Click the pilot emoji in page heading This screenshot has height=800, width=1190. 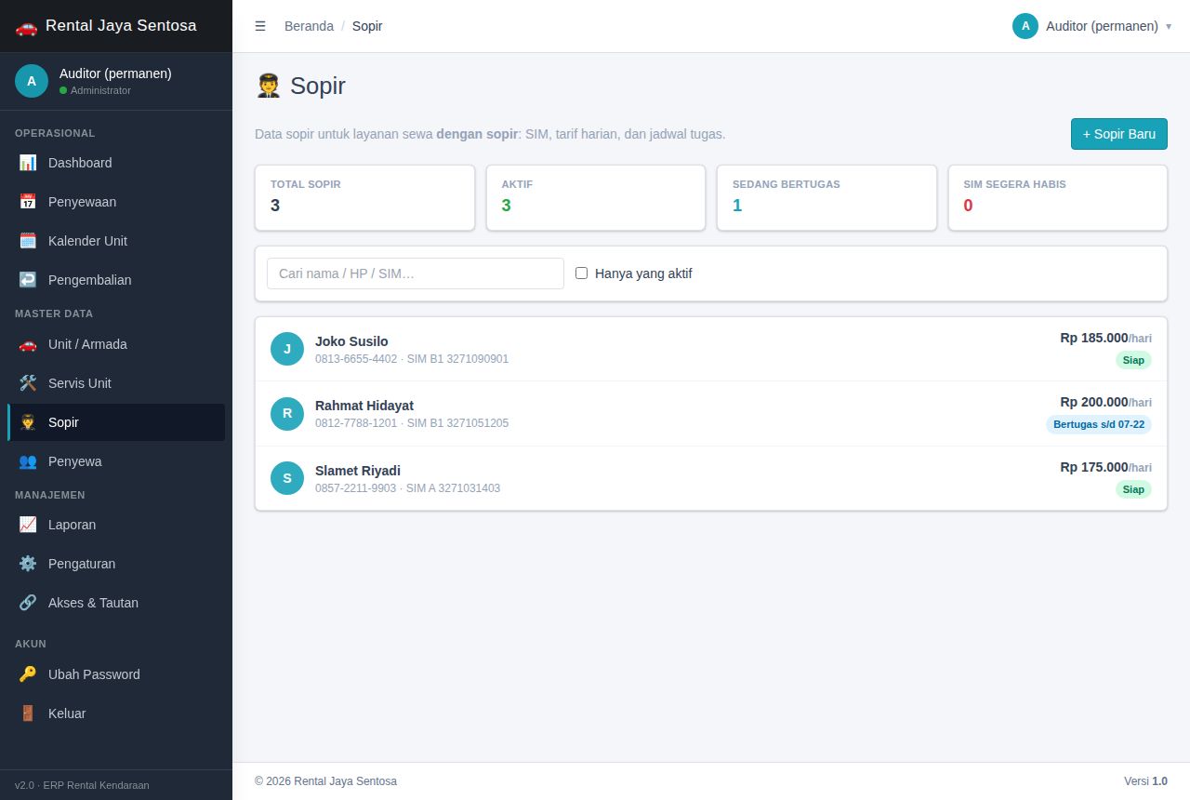point(268,86)
